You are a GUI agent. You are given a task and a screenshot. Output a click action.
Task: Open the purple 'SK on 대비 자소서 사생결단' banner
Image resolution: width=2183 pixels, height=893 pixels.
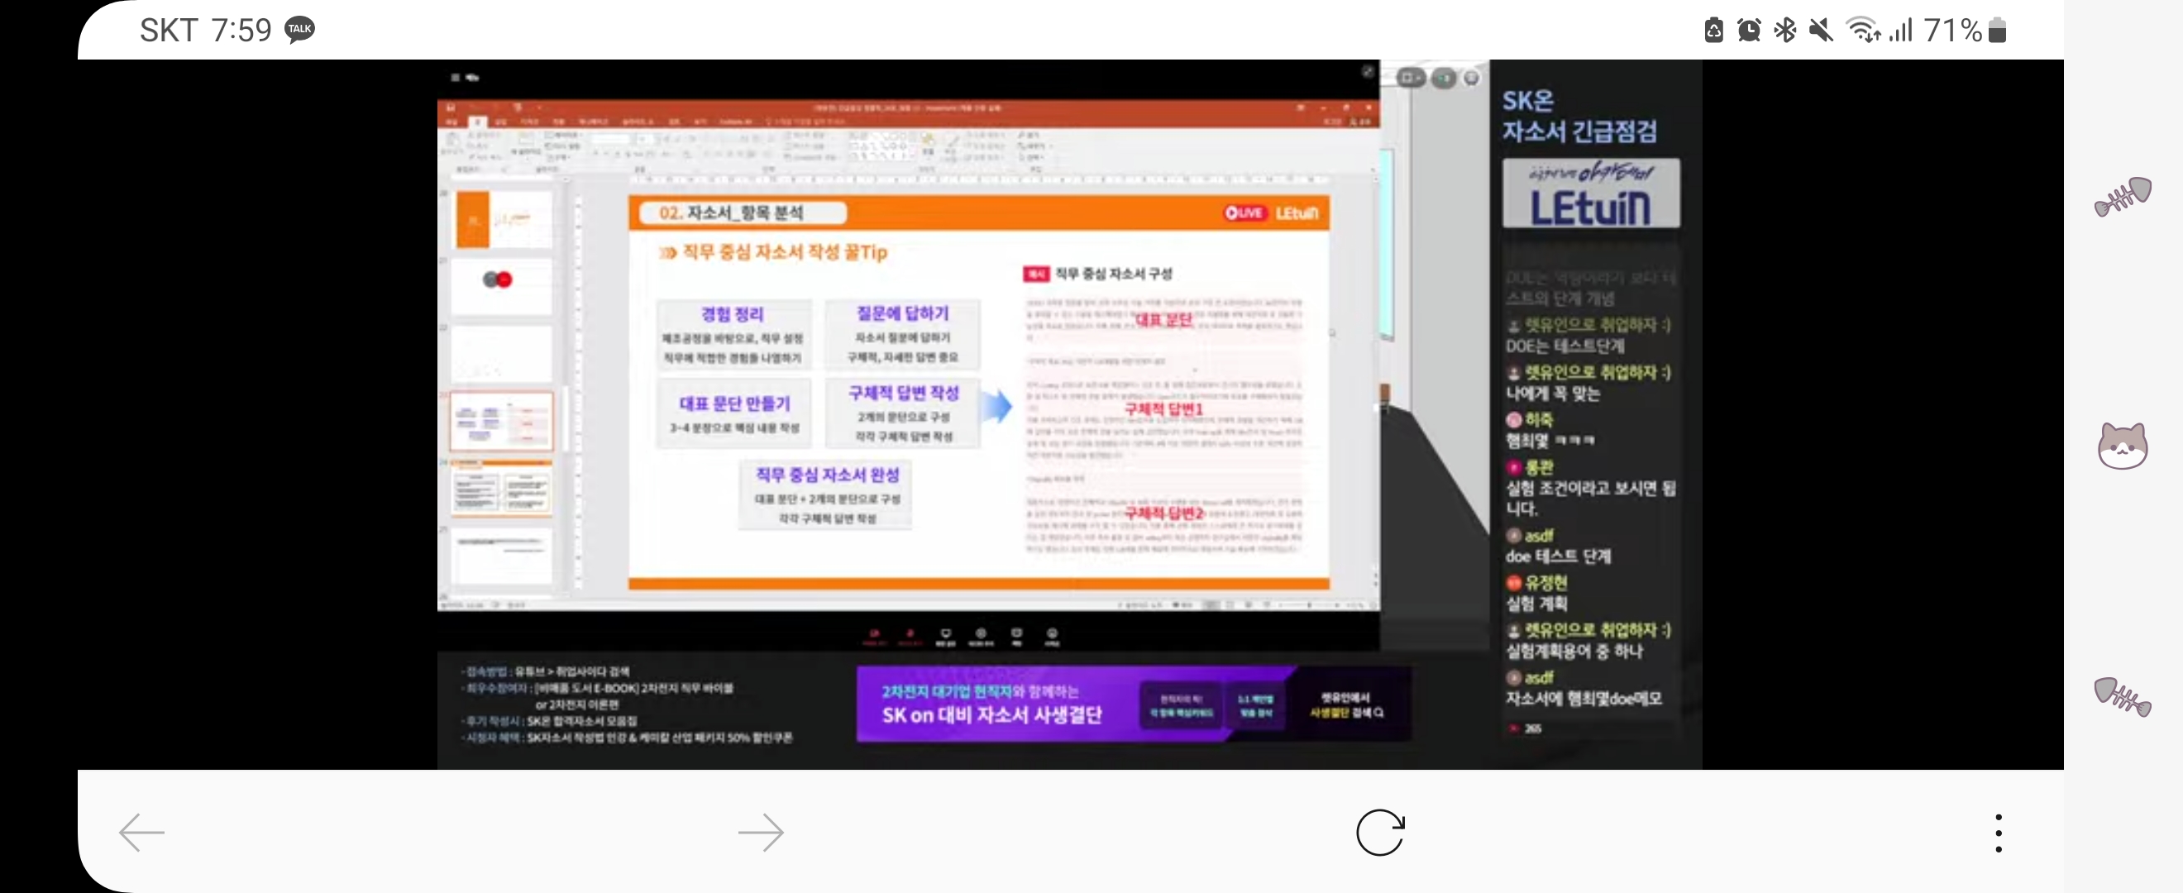click(1133, 704)
